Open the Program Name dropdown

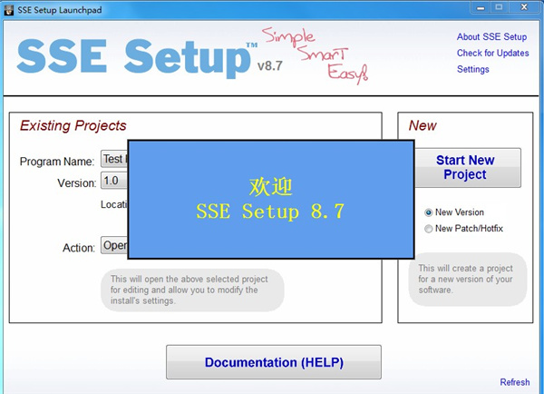coord(113,160)
